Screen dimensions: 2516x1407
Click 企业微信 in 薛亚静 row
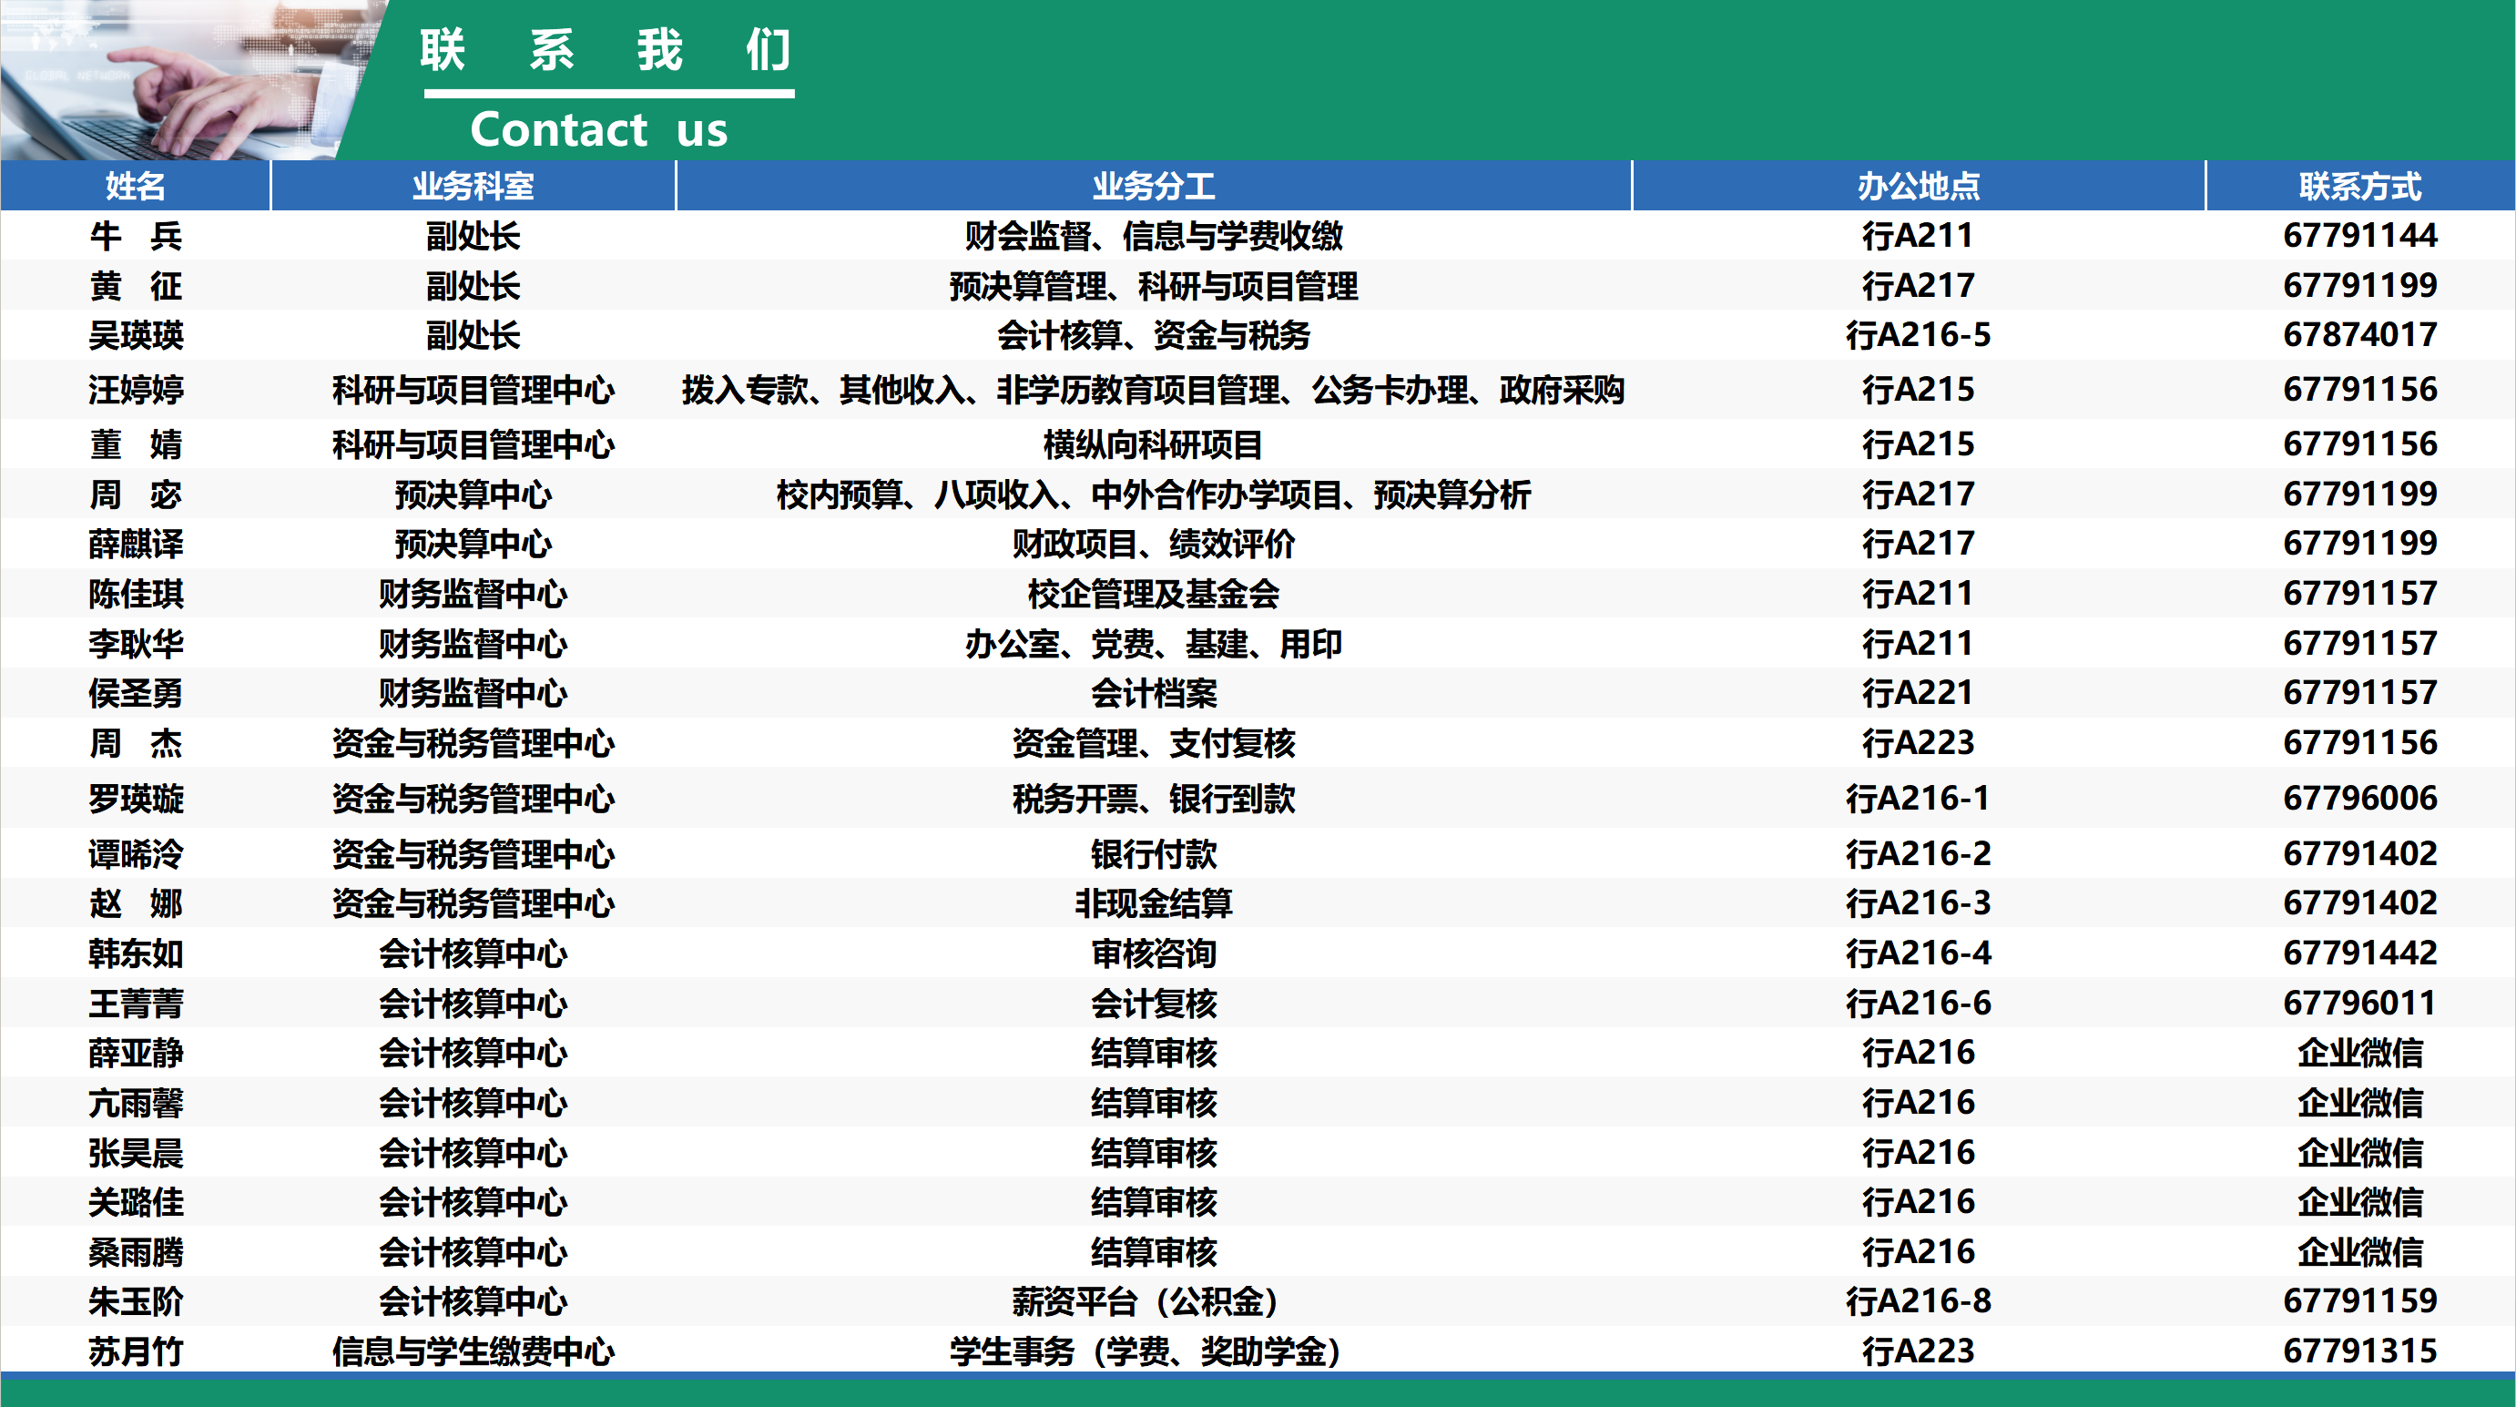pos(2359,1053)
